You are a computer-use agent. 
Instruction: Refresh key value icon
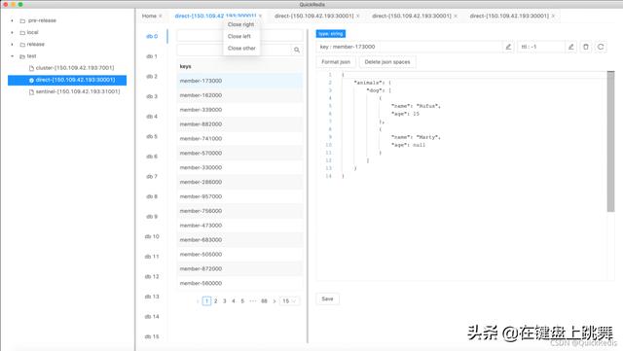[601, 47]
